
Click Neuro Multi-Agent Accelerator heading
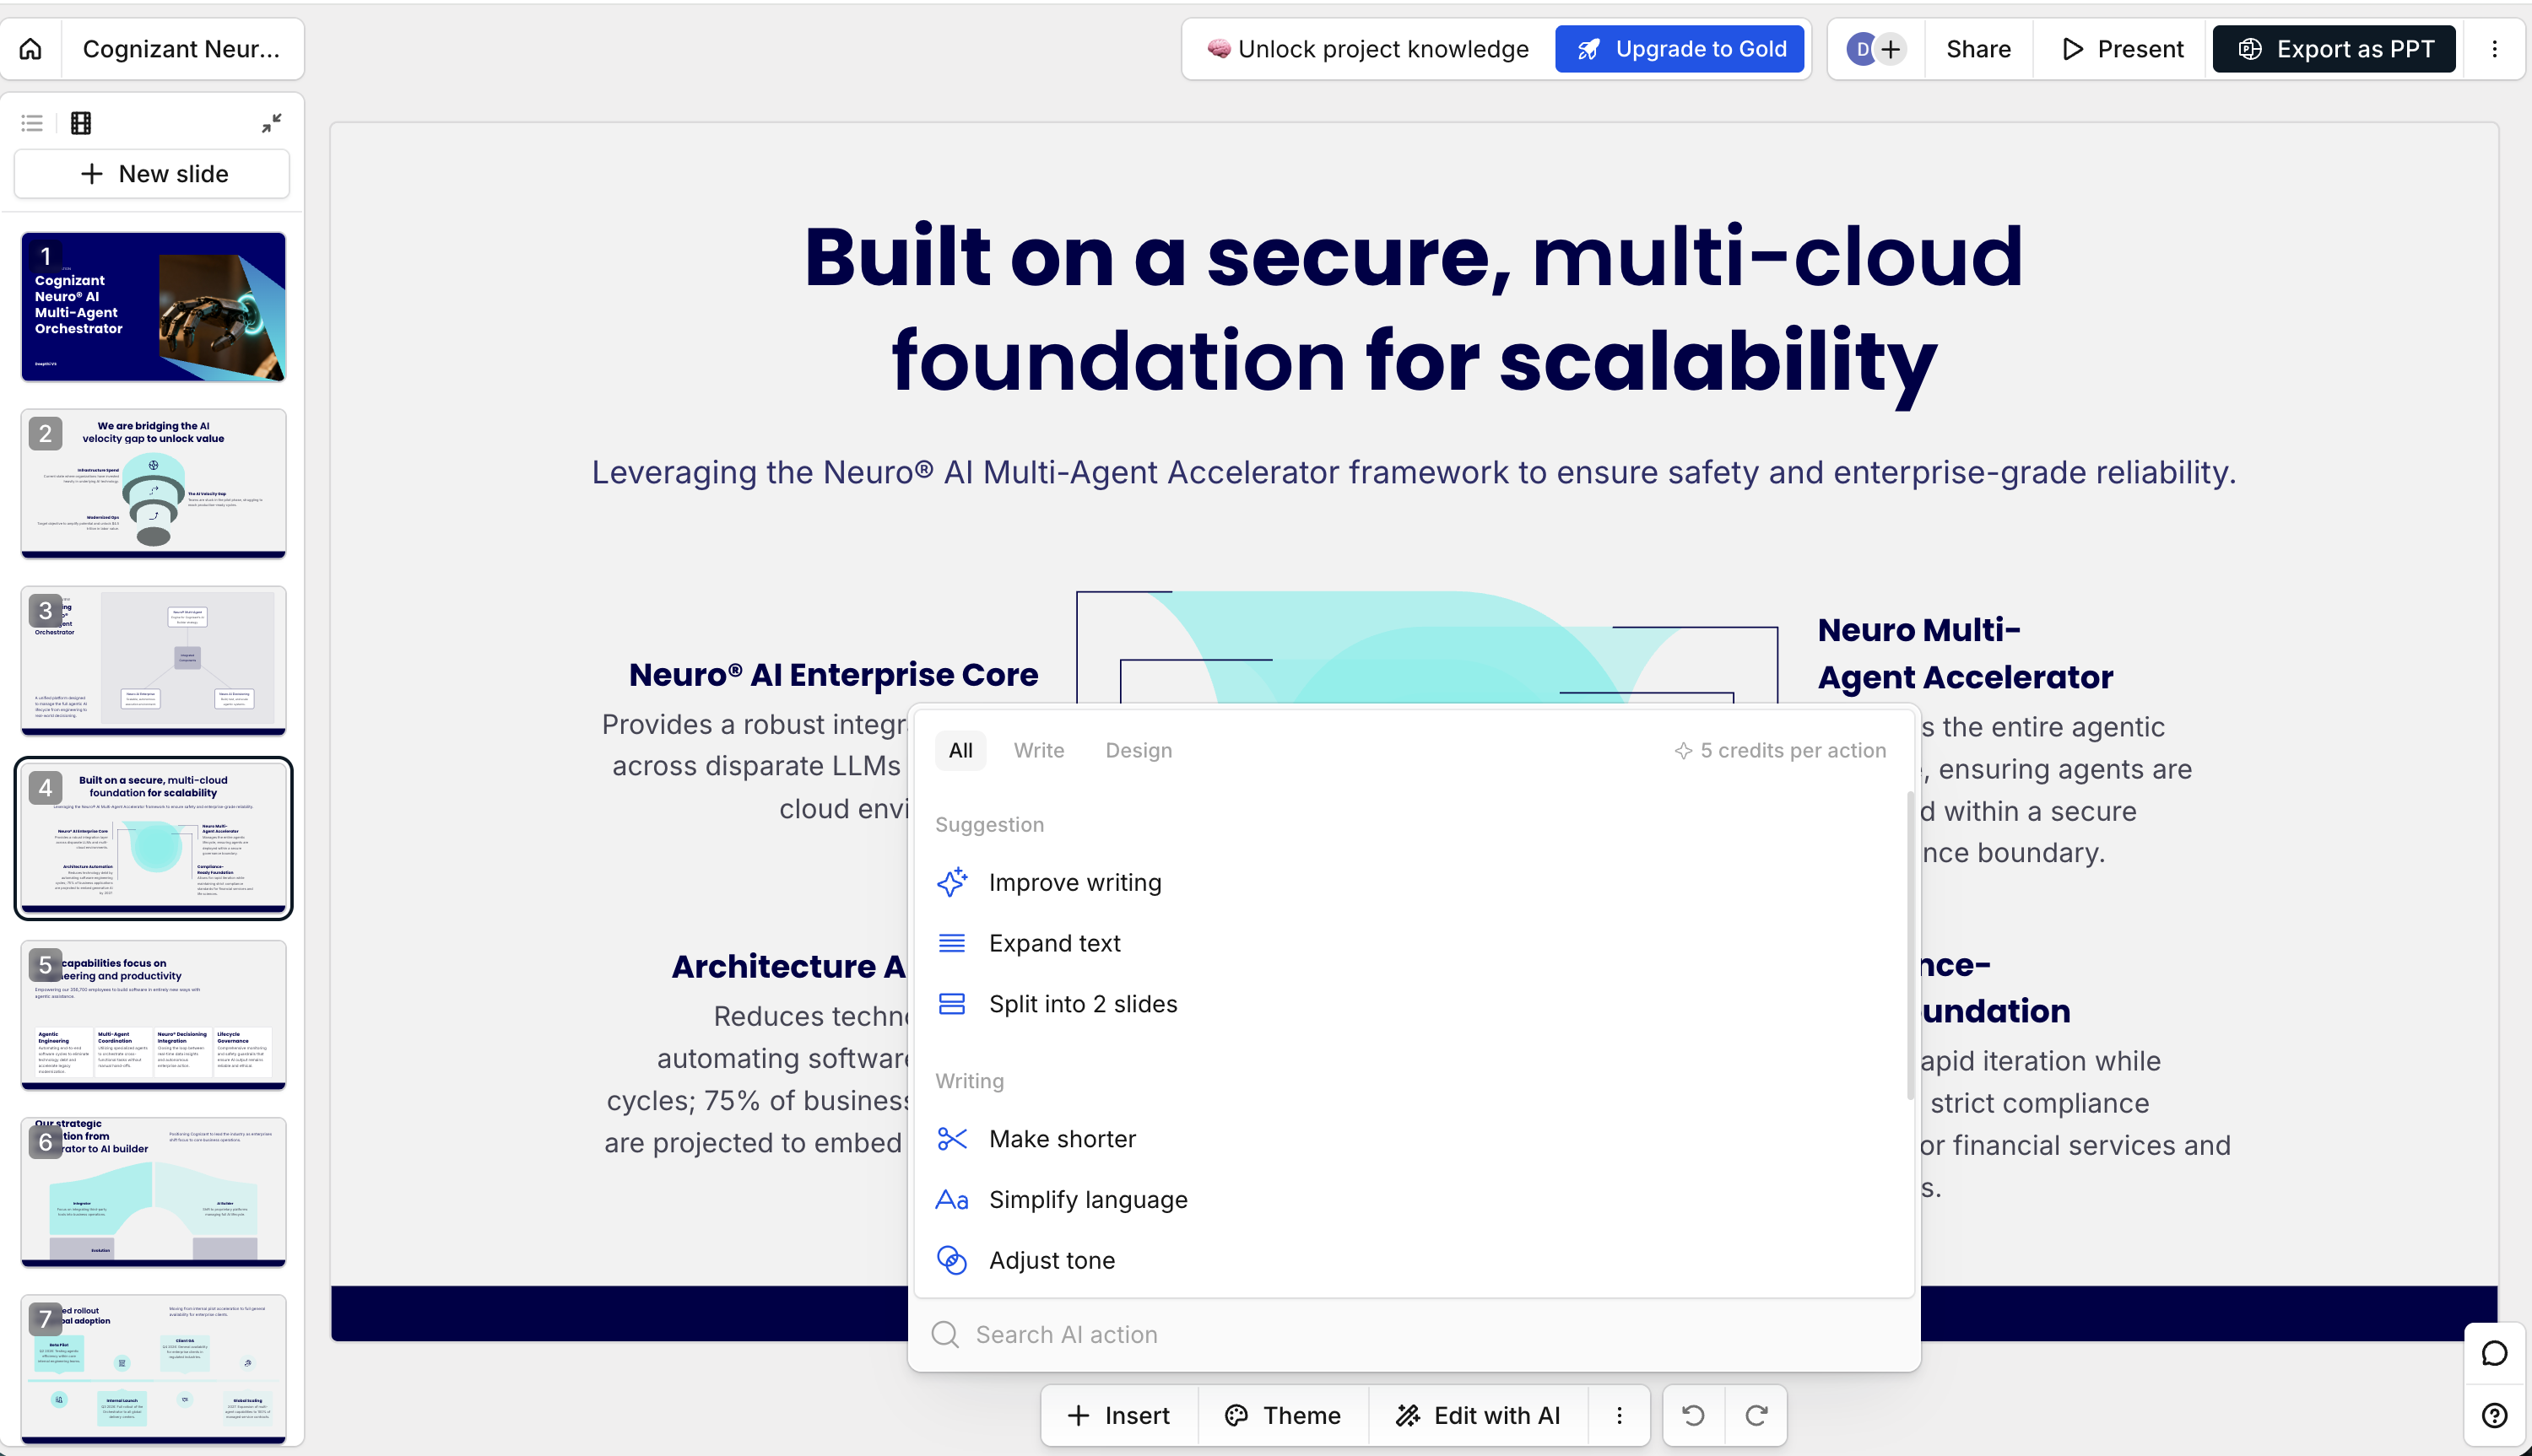[1965, 653]
